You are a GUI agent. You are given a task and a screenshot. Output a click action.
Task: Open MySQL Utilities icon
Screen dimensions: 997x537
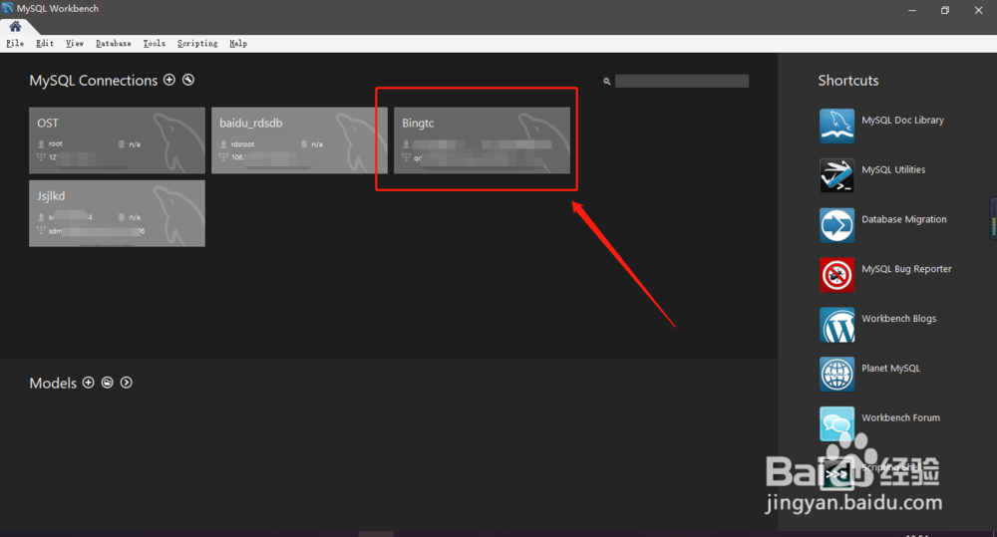pos(836,174)
